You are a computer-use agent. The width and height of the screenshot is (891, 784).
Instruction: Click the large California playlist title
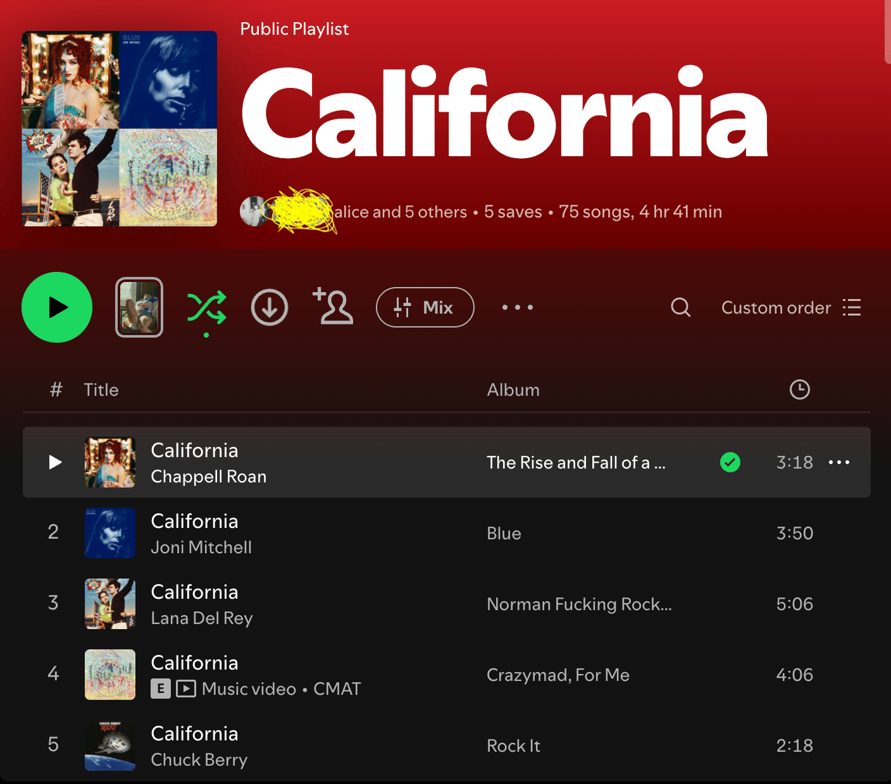coord(504,113)
